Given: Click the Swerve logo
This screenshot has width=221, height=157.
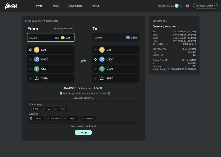Looking at the screenshot, I should click(x=11, y=6).
